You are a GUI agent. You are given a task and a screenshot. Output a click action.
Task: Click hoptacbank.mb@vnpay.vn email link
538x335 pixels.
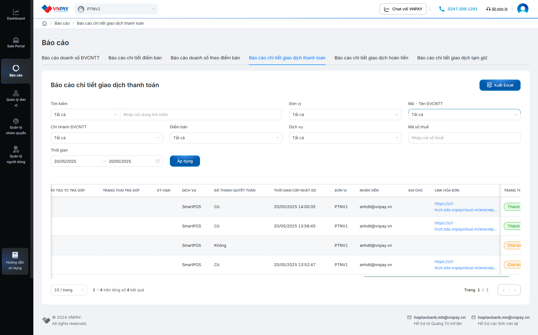[440, 317]
